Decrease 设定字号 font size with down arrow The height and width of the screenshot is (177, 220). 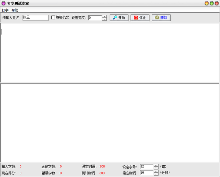coord(156,168)
